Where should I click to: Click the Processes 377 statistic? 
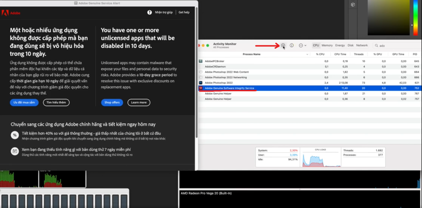[363, 155]
